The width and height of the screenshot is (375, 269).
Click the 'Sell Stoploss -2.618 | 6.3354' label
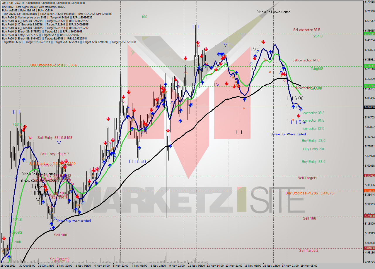click(x=54, y=65)
